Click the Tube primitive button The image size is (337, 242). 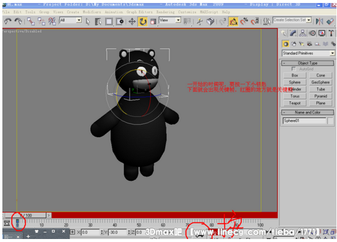[x=320, y=89]
